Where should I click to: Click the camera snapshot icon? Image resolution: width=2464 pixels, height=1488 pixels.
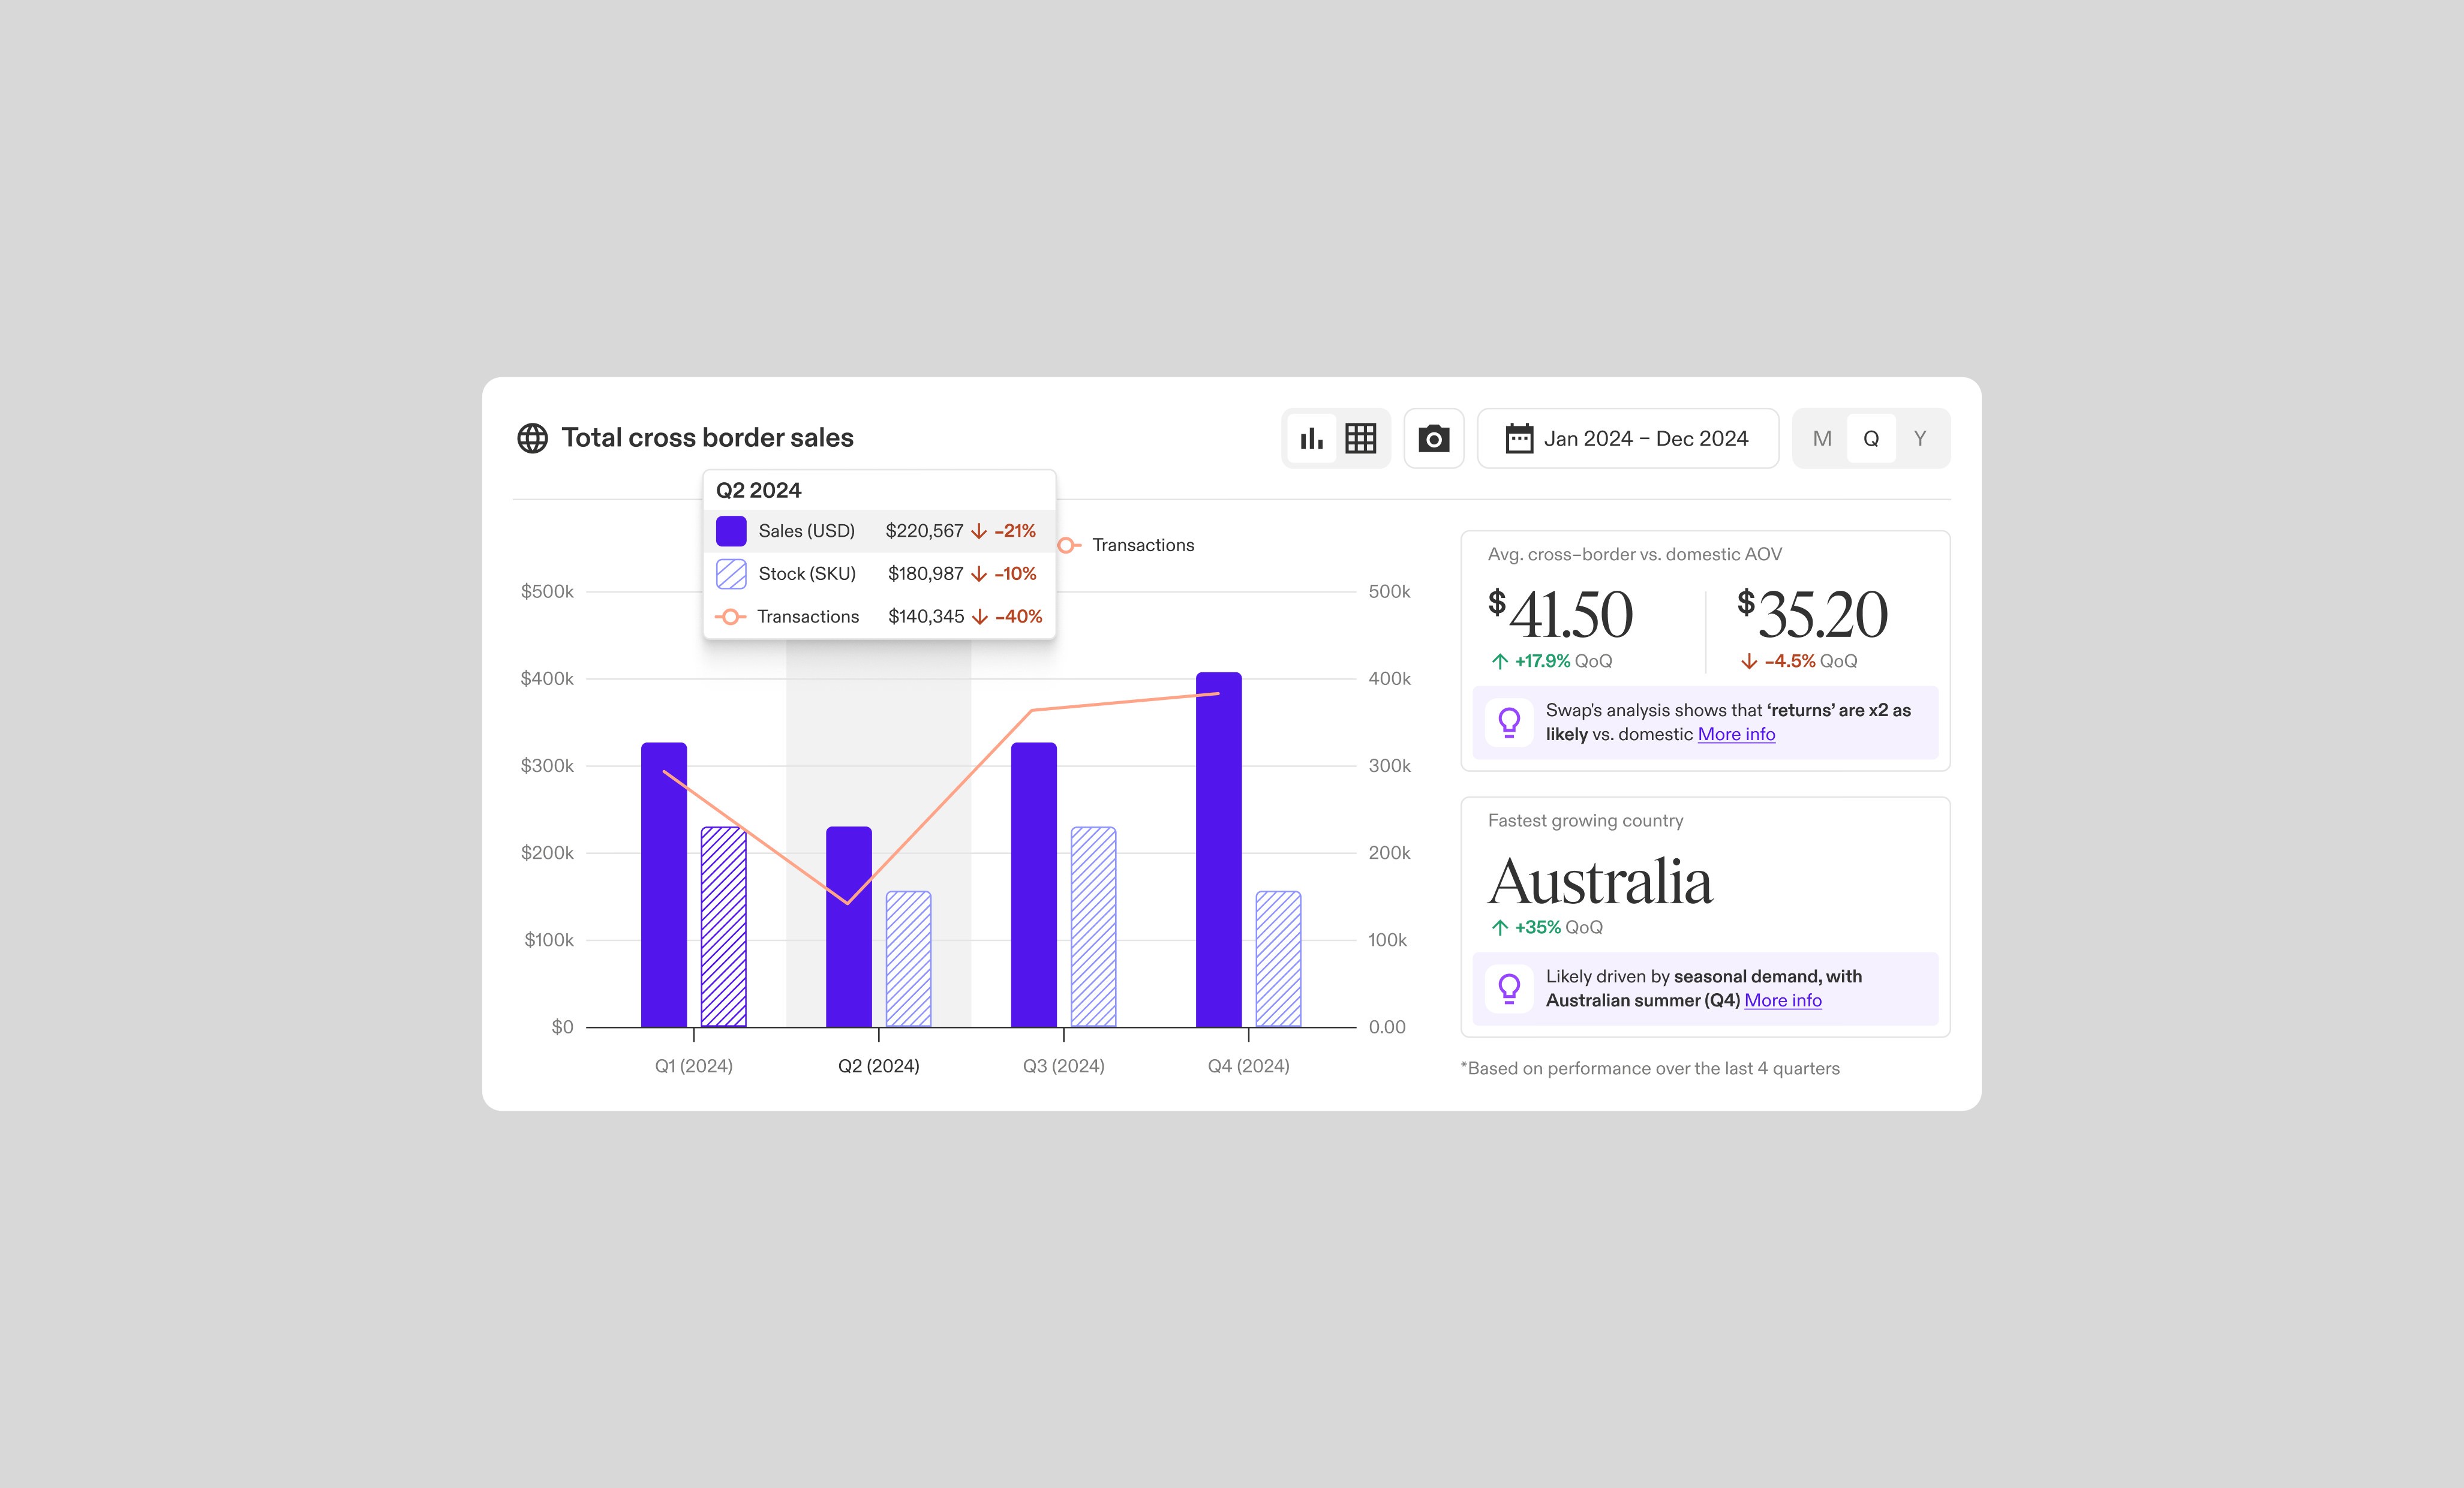[x=1433, y=438]
